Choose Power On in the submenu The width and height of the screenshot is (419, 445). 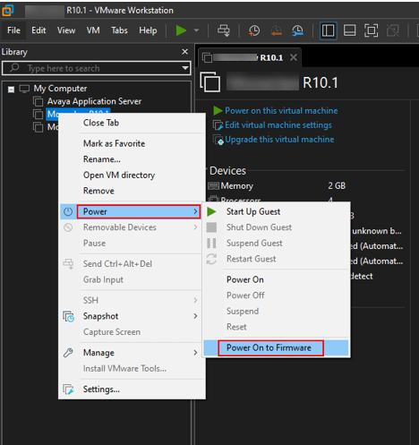245,279
